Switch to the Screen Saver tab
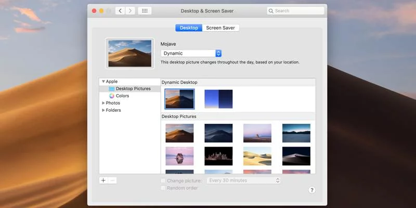Screen dimensions: 416x208 pyautogui.click(x=220, y=28)
